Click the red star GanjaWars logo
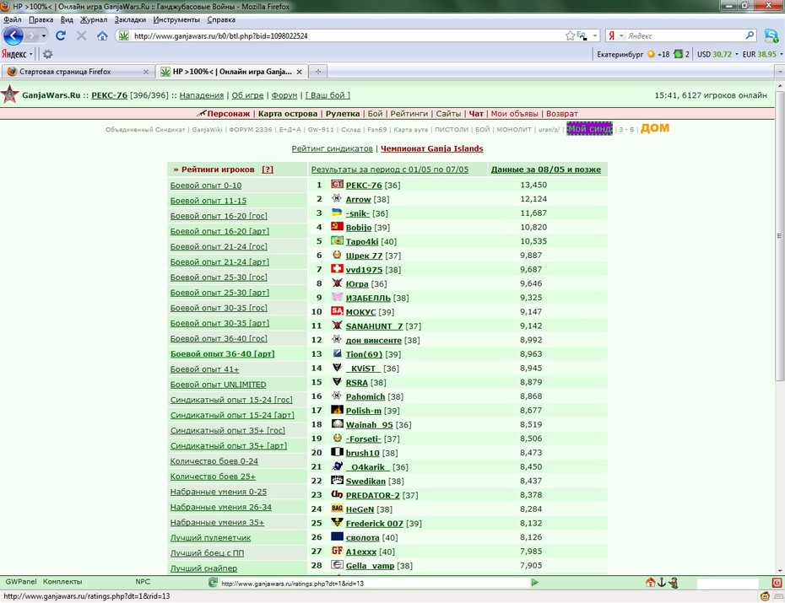Image resolution: width=785 pixels, height=603 pixels. tap(9, 94)
